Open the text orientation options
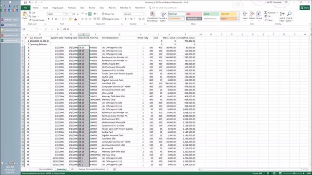Viewport: 312px width, 175px height. 95,14
